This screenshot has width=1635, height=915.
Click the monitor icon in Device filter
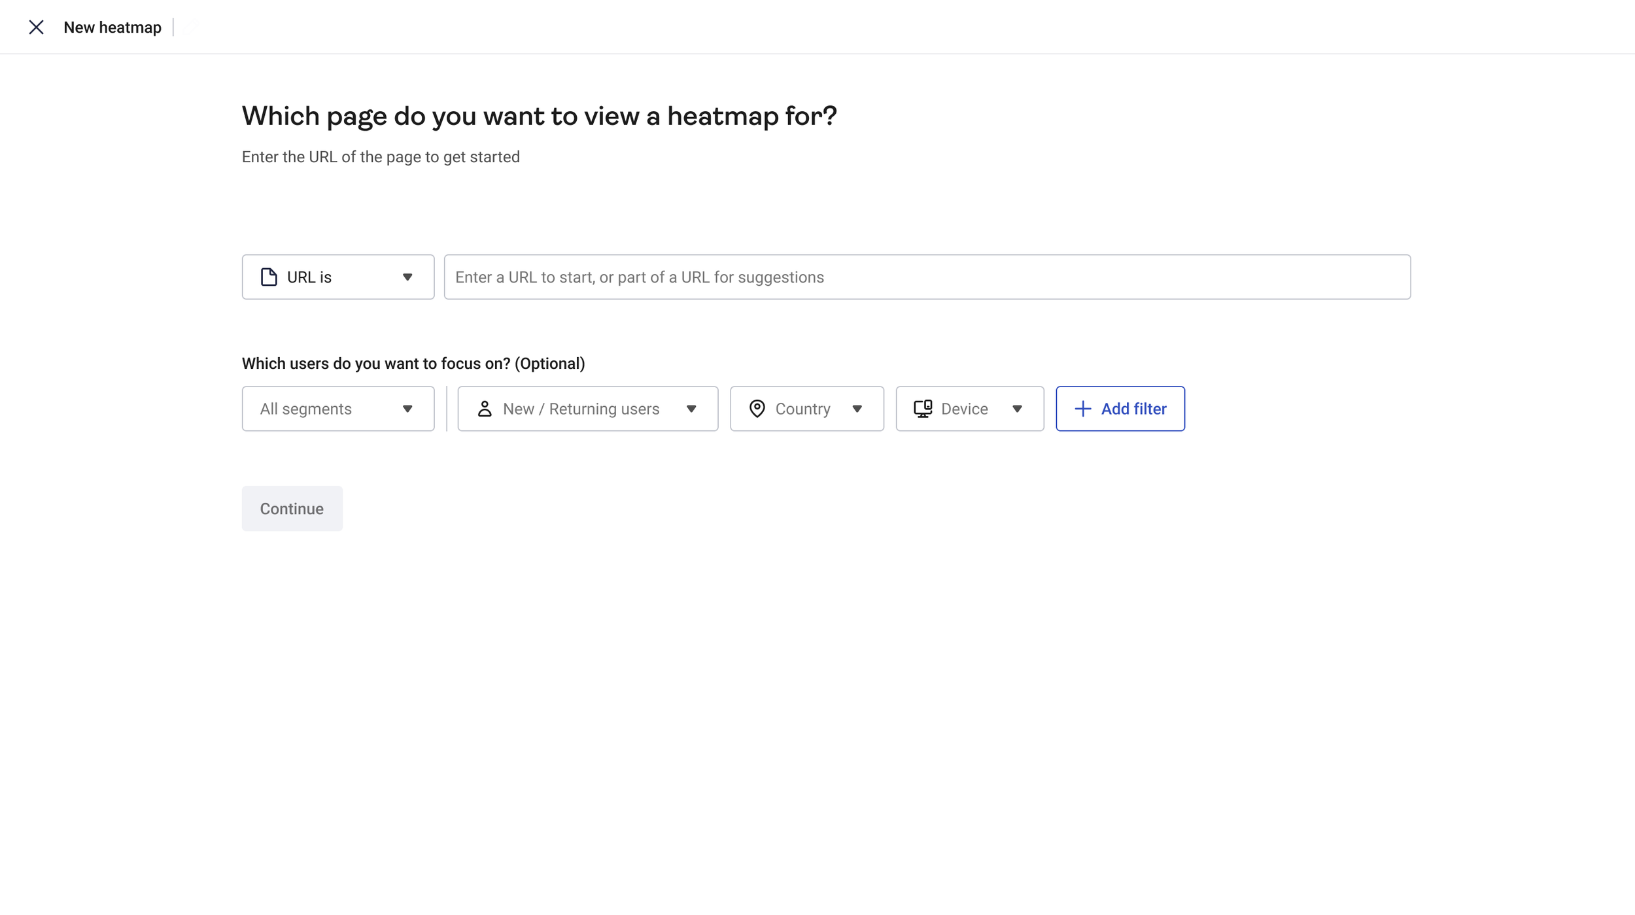(923, 409)
